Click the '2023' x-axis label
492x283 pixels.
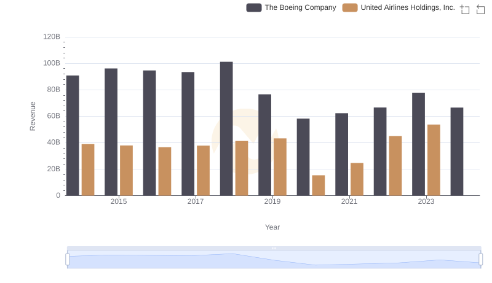click(426, 201)
